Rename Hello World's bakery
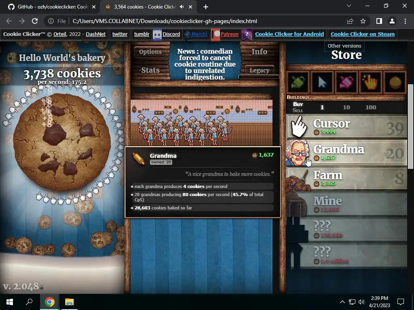Screen dimensions: 414x310 click(x=62, y=58)
